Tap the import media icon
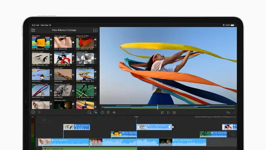 tap(95, 30)
